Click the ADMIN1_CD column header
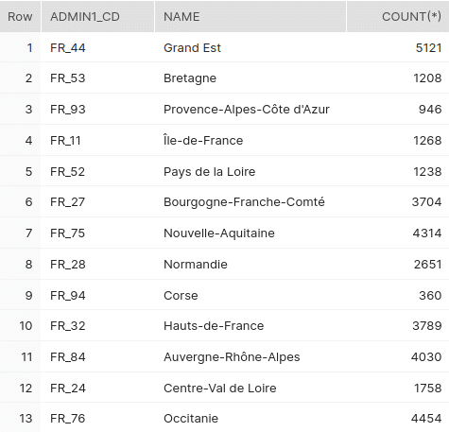Screen dimensions: 449x432 (97, 16)
